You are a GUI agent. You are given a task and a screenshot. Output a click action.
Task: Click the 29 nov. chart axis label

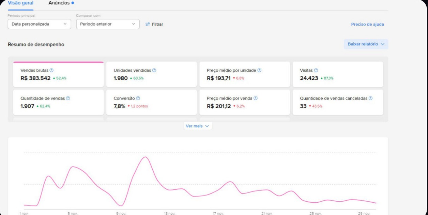click(364, 213)
